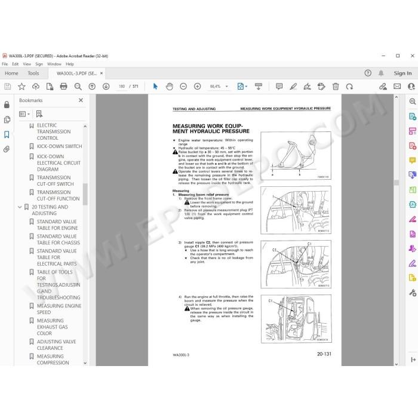Open the Page Thumbnails panel
The image size is (418, 418).
coord(7,119)
